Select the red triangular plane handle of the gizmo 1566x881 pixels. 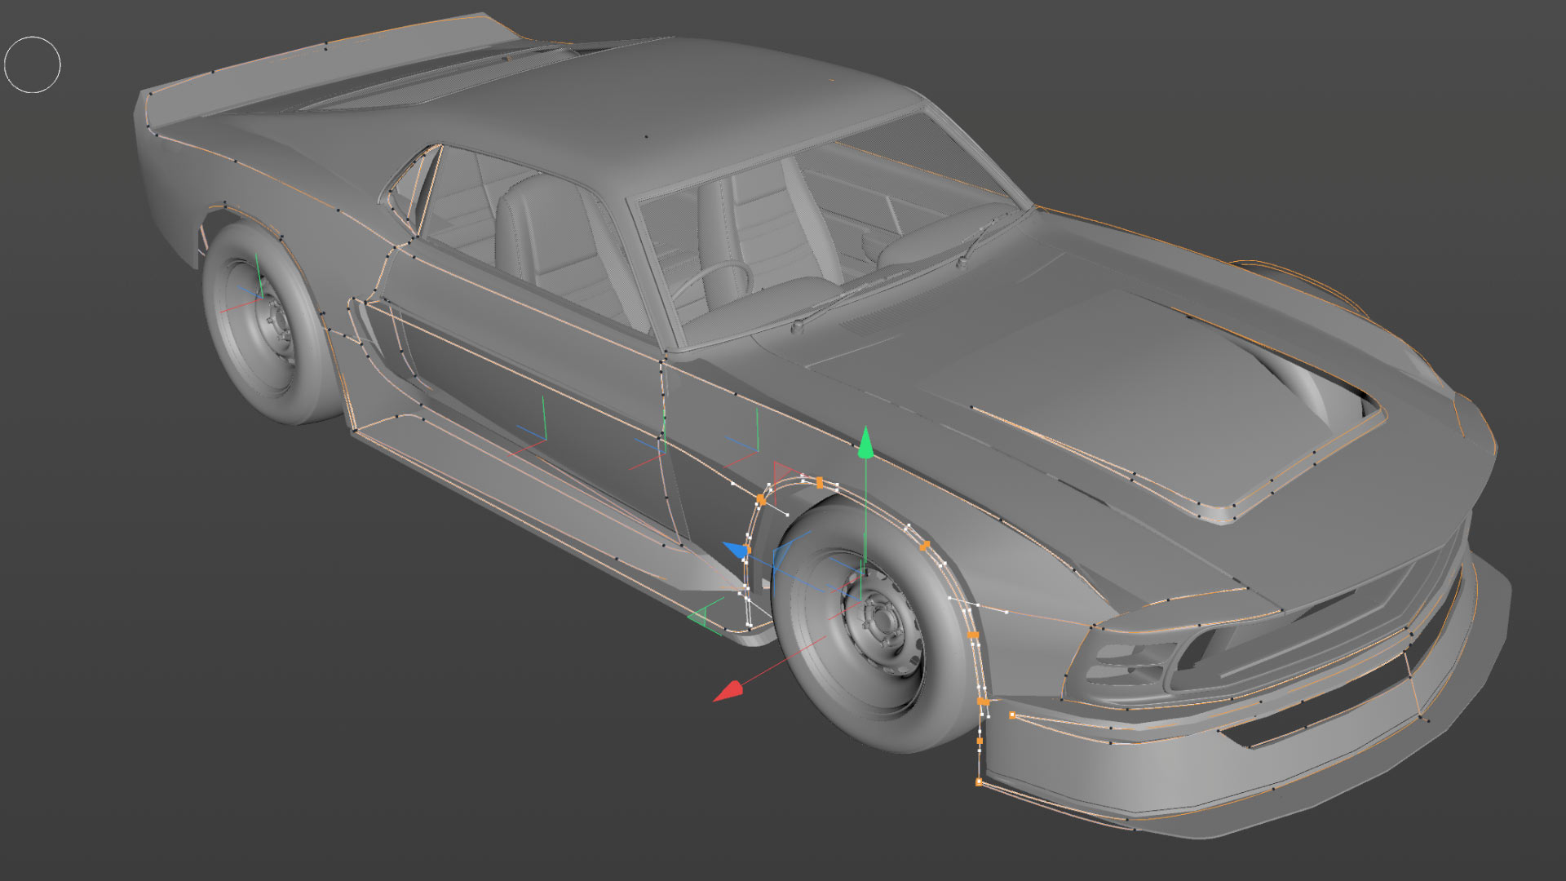(781, 471)
